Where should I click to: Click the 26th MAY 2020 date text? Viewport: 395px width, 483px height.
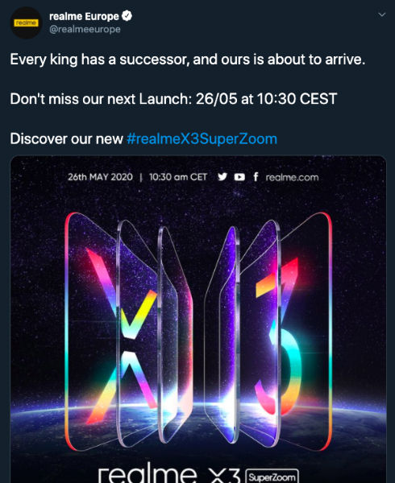100,177
